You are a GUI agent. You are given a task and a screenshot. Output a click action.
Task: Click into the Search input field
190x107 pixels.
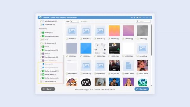click(x=143, y=21)
